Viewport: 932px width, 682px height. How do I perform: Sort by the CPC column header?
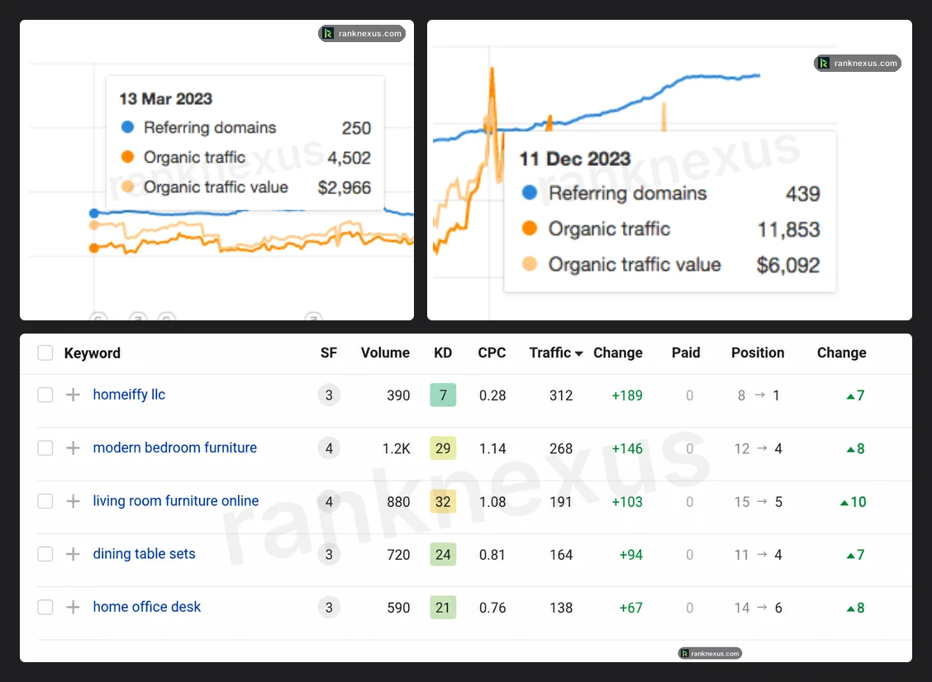[x=492, y=353]
